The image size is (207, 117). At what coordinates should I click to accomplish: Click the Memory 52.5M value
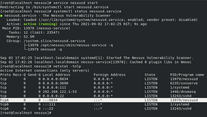click(x=29, y=37)
